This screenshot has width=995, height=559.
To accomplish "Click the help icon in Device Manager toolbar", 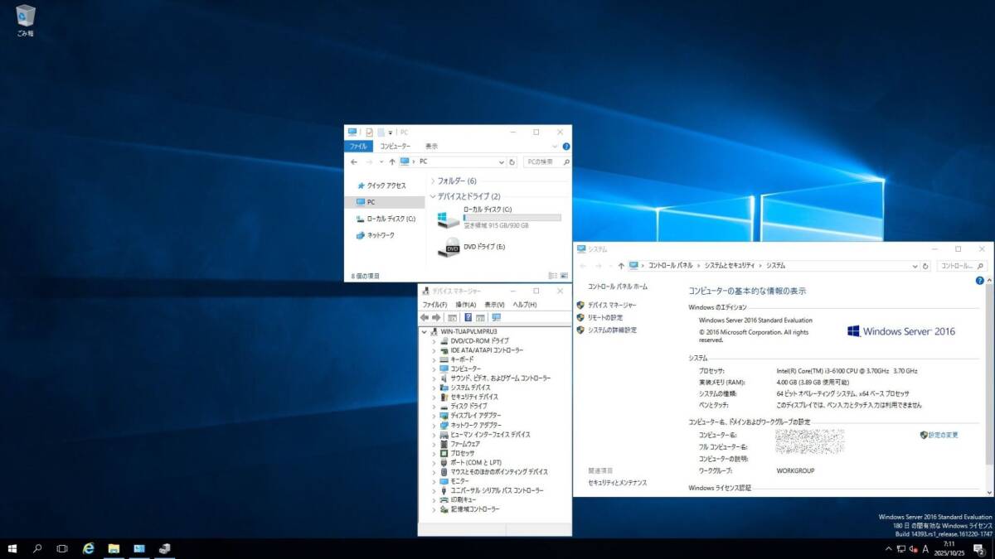I will pyautogui.click(x=468, y=317).
